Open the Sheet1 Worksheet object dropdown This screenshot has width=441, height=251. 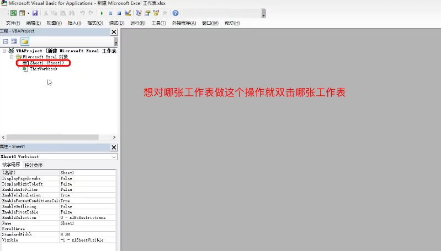tap(114, 157)
